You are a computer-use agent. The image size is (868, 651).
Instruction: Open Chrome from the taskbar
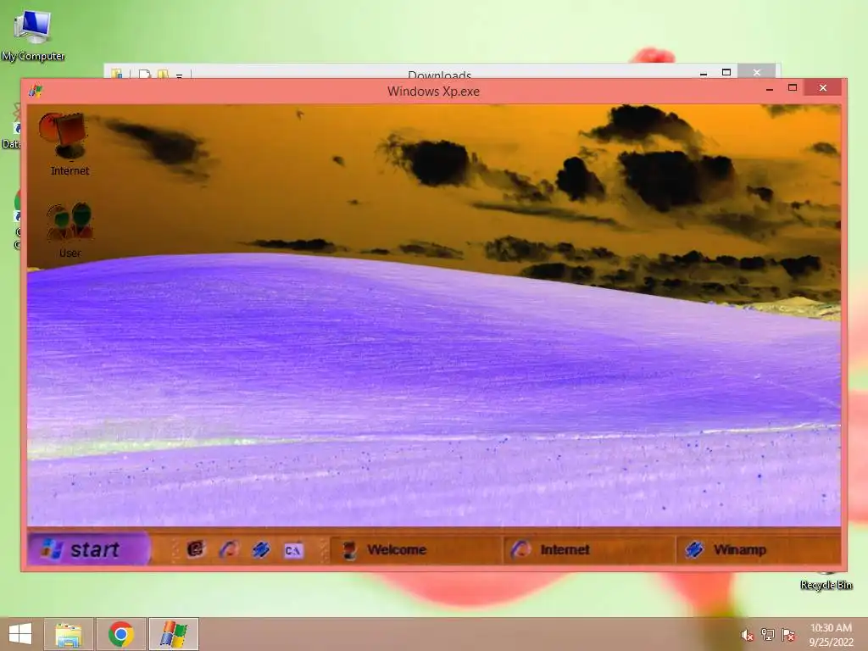pos(121,634)
